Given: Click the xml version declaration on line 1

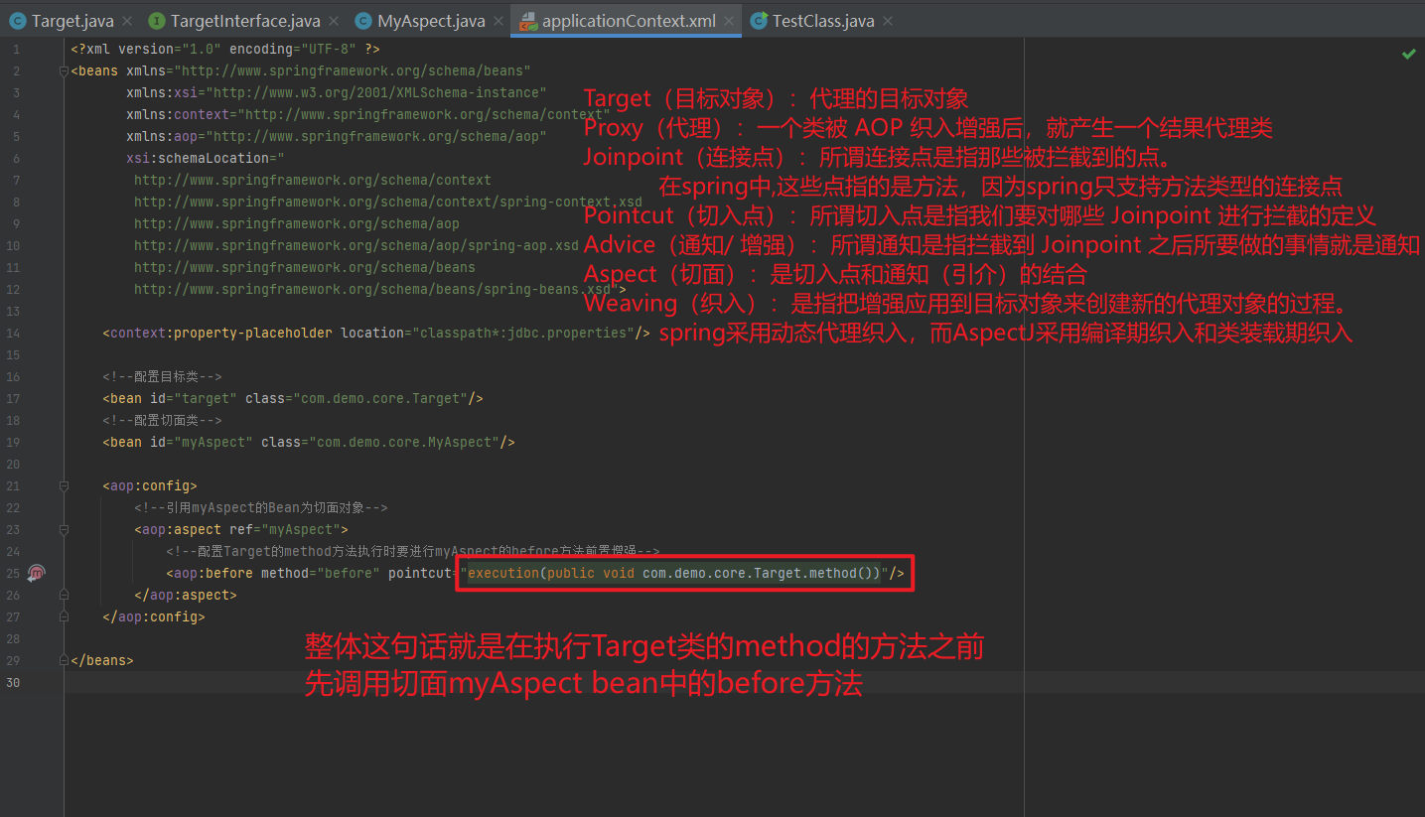Looking at the screenshot, I should tap(225, 49).
